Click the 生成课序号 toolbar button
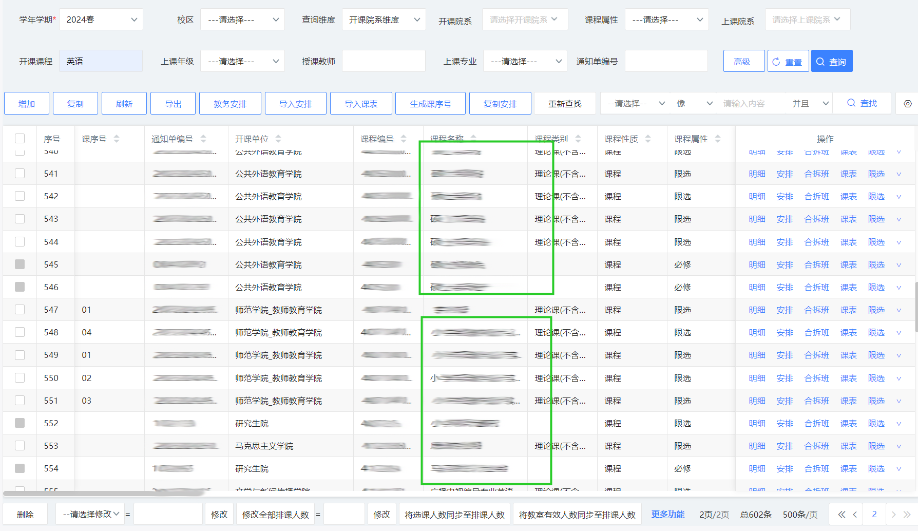Image resolution: width=918 pixels, height=531 pixels. (430, 104)
